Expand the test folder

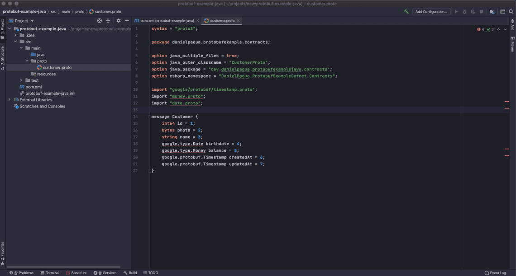[21, 80]
